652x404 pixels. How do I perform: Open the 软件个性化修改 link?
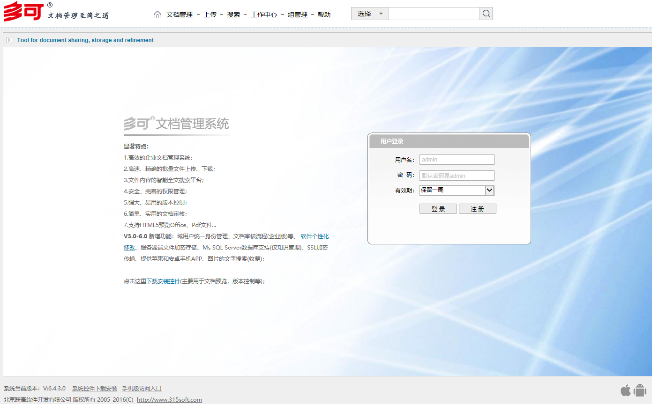[315, 236]
